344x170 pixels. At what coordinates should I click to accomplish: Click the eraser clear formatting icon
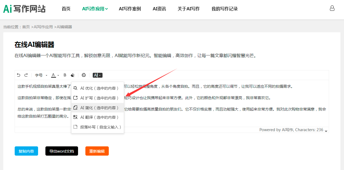point(72,75)
